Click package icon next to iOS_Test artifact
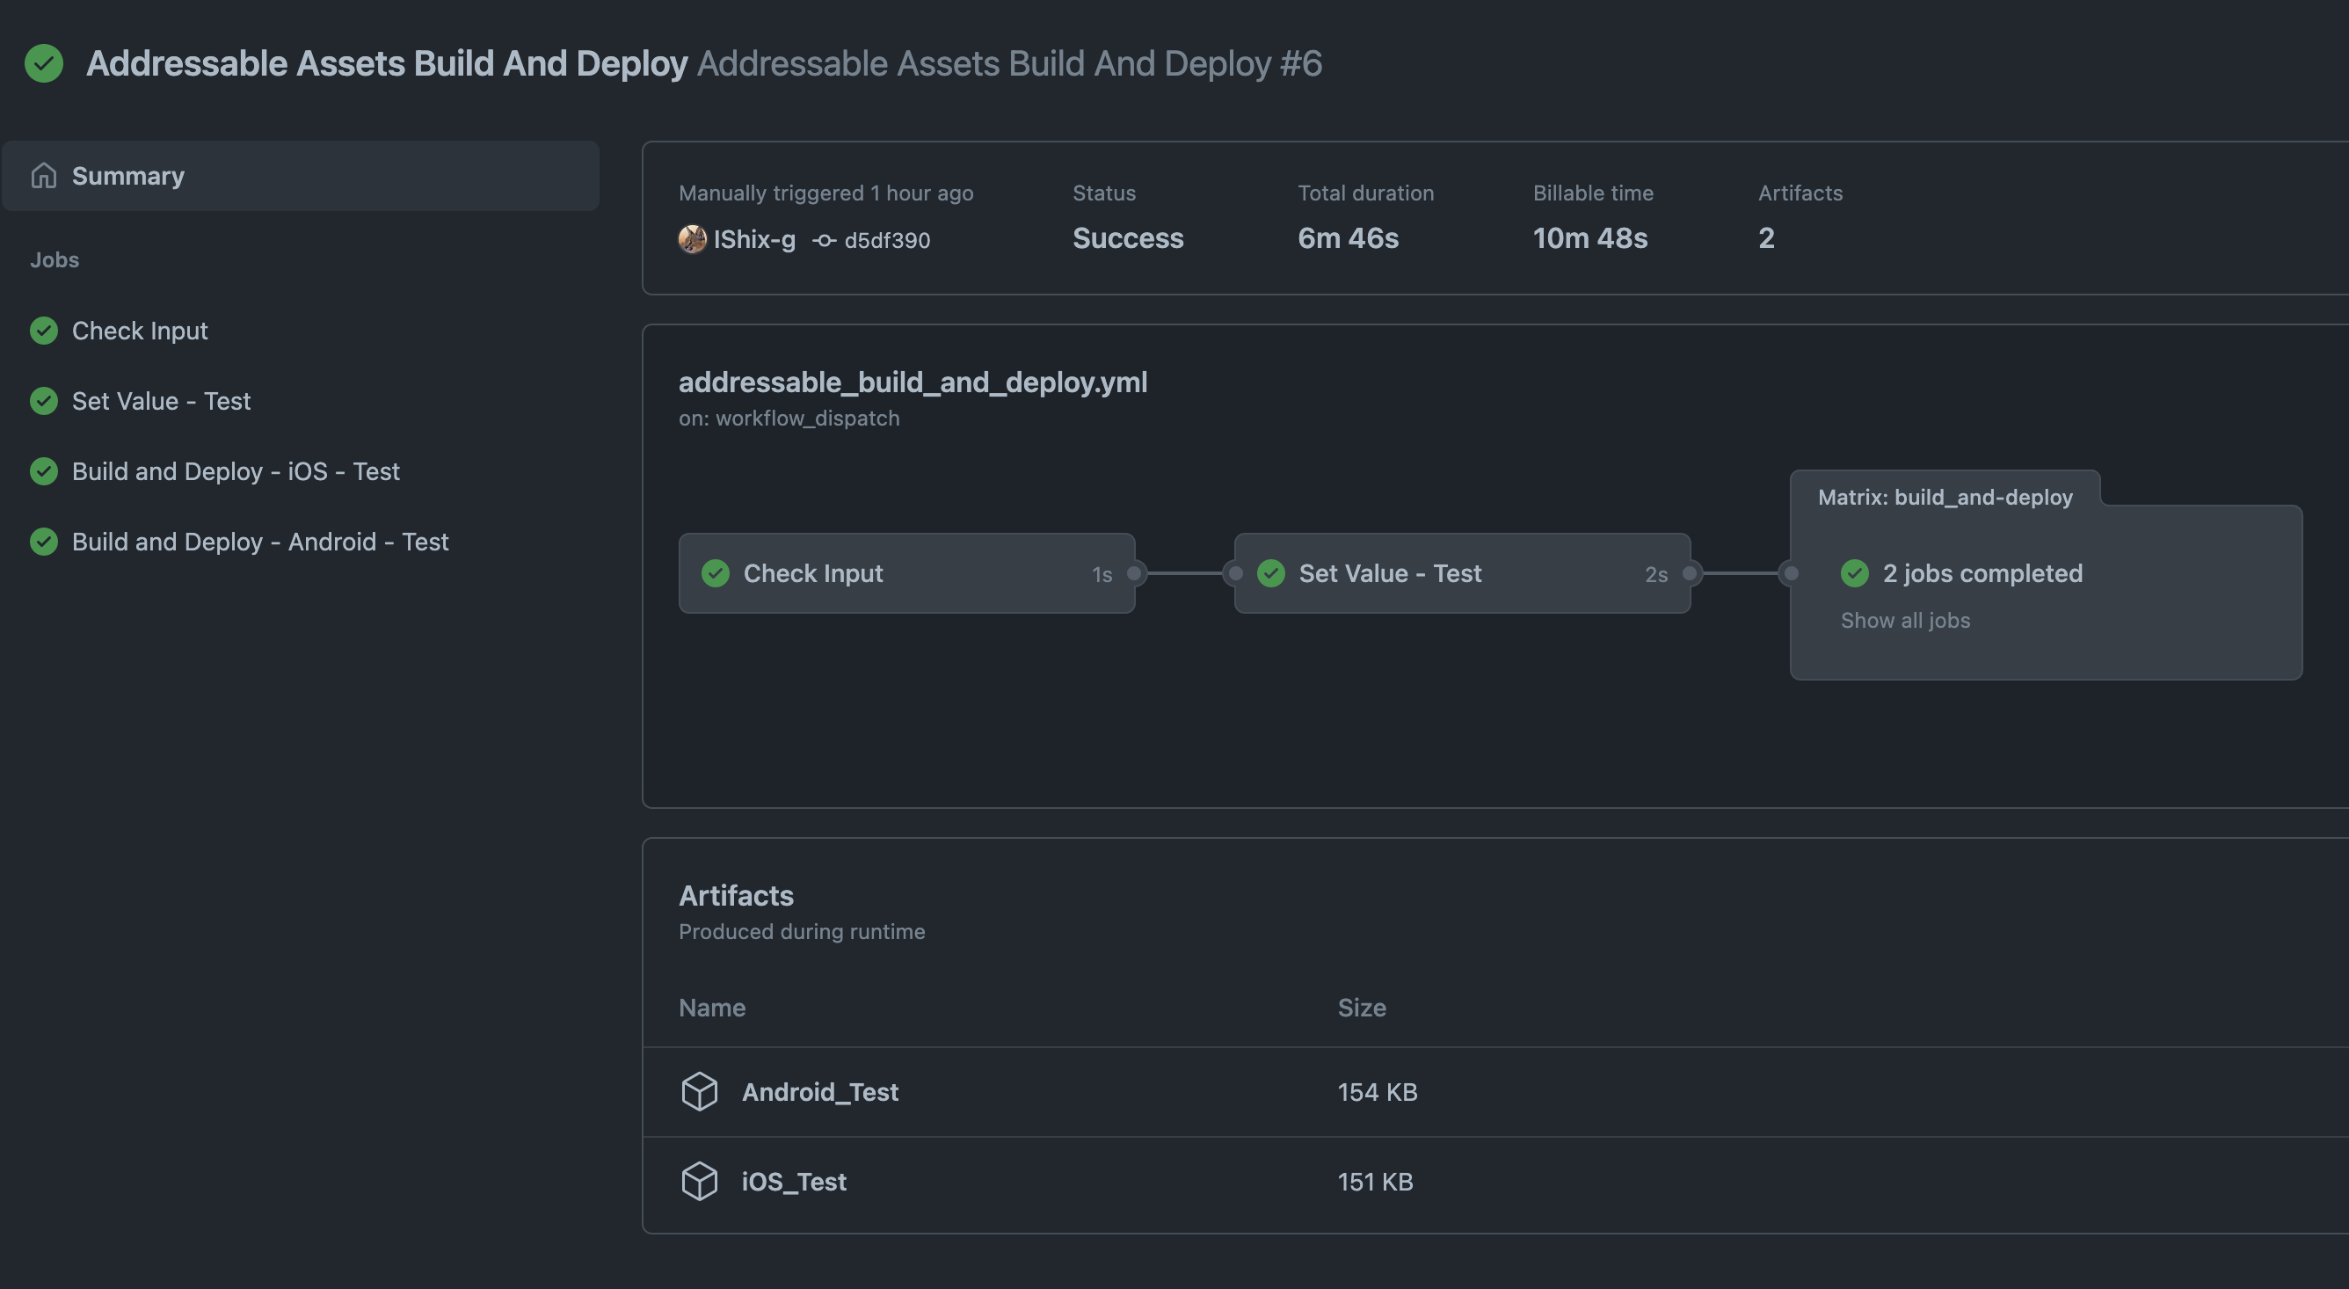 (700, 1182)
